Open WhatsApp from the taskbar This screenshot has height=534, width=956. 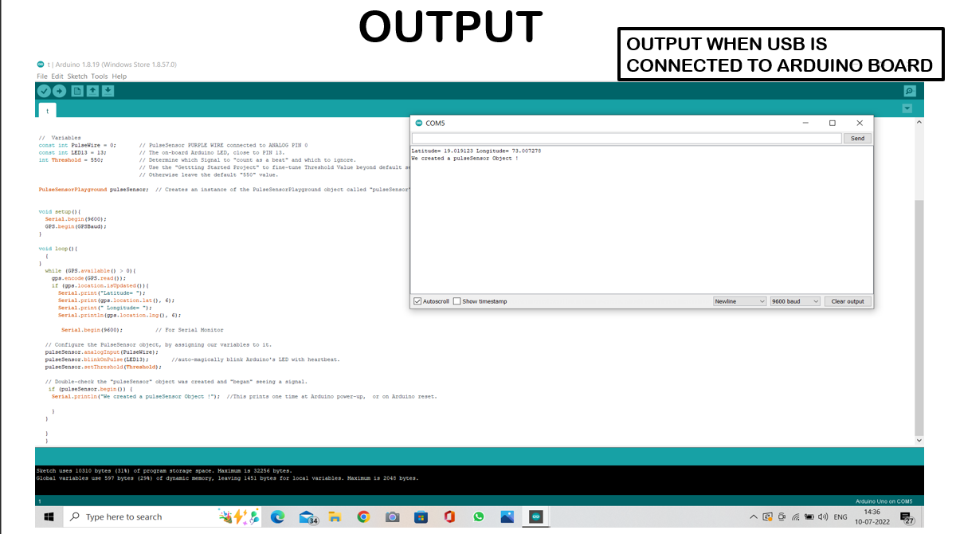pos(478,517)
